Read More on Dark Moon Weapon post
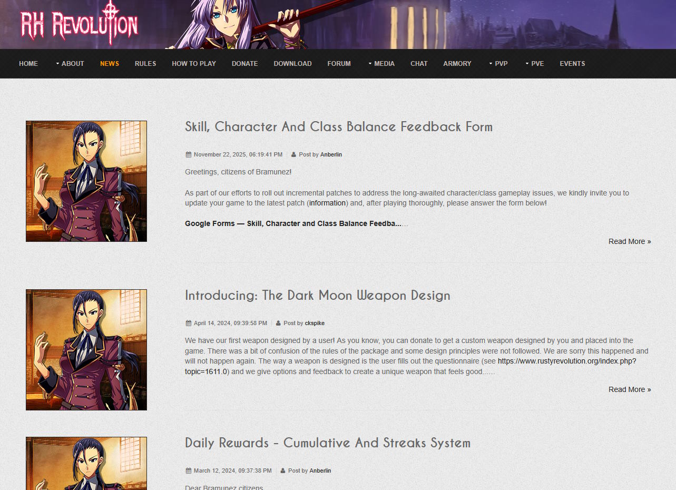676x490 pixels. pos(630,389)
